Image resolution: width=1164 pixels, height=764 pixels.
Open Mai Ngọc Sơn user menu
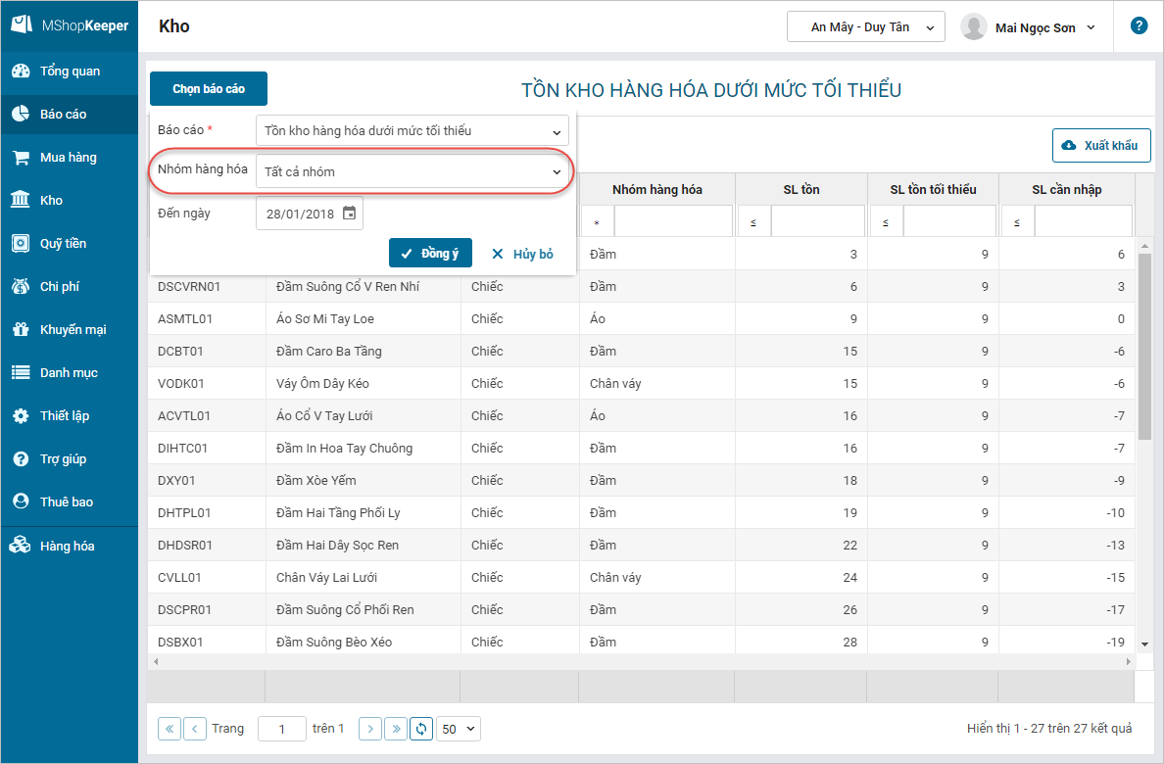[1029, 27]
